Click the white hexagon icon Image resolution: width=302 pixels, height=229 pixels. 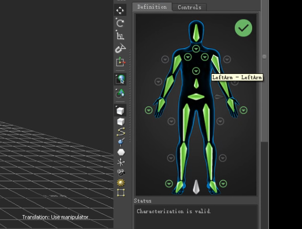click(x=121, y=152)
